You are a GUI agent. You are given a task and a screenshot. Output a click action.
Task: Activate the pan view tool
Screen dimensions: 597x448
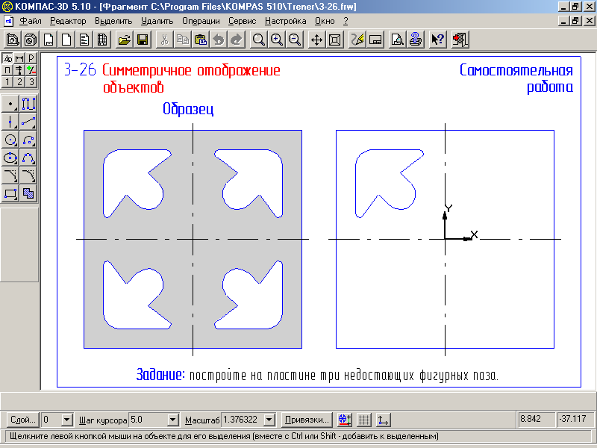(x=316, y=40)
